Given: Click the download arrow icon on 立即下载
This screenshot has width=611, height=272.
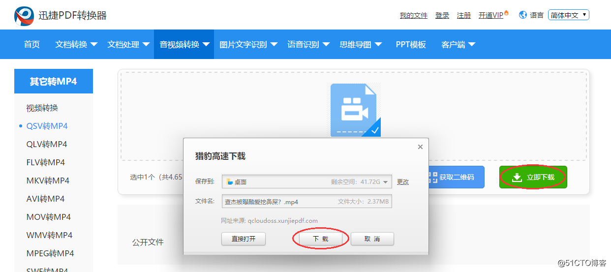Looking at the screenshot, I should click(x=517, y=177).
